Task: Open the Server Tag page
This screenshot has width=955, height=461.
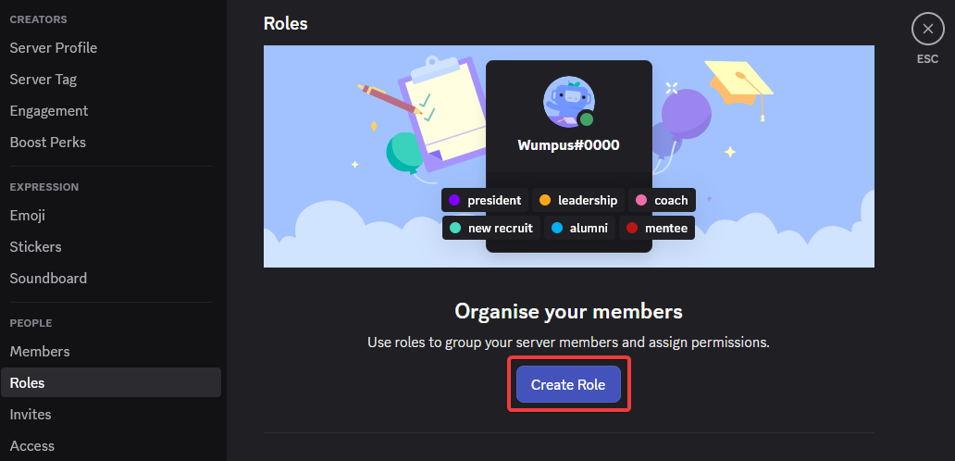Action: [43, 80]
